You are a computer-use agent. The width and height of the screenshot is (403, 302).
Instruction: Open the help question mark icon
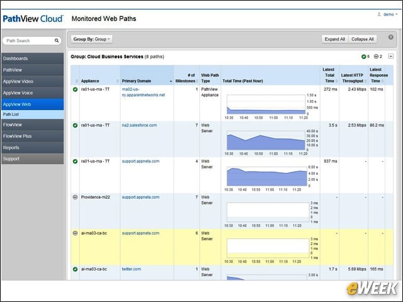point(390,37)
